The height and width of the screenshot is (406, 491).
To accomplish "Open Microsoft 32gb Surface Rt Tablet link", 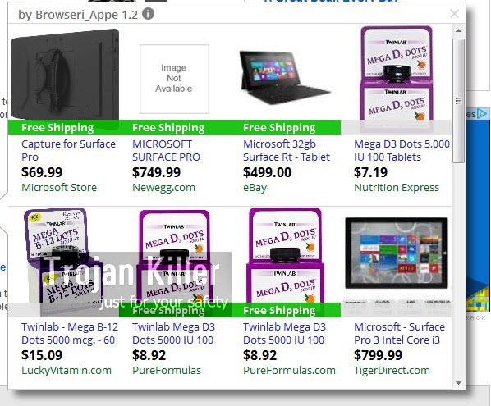I will click(287, 150).
